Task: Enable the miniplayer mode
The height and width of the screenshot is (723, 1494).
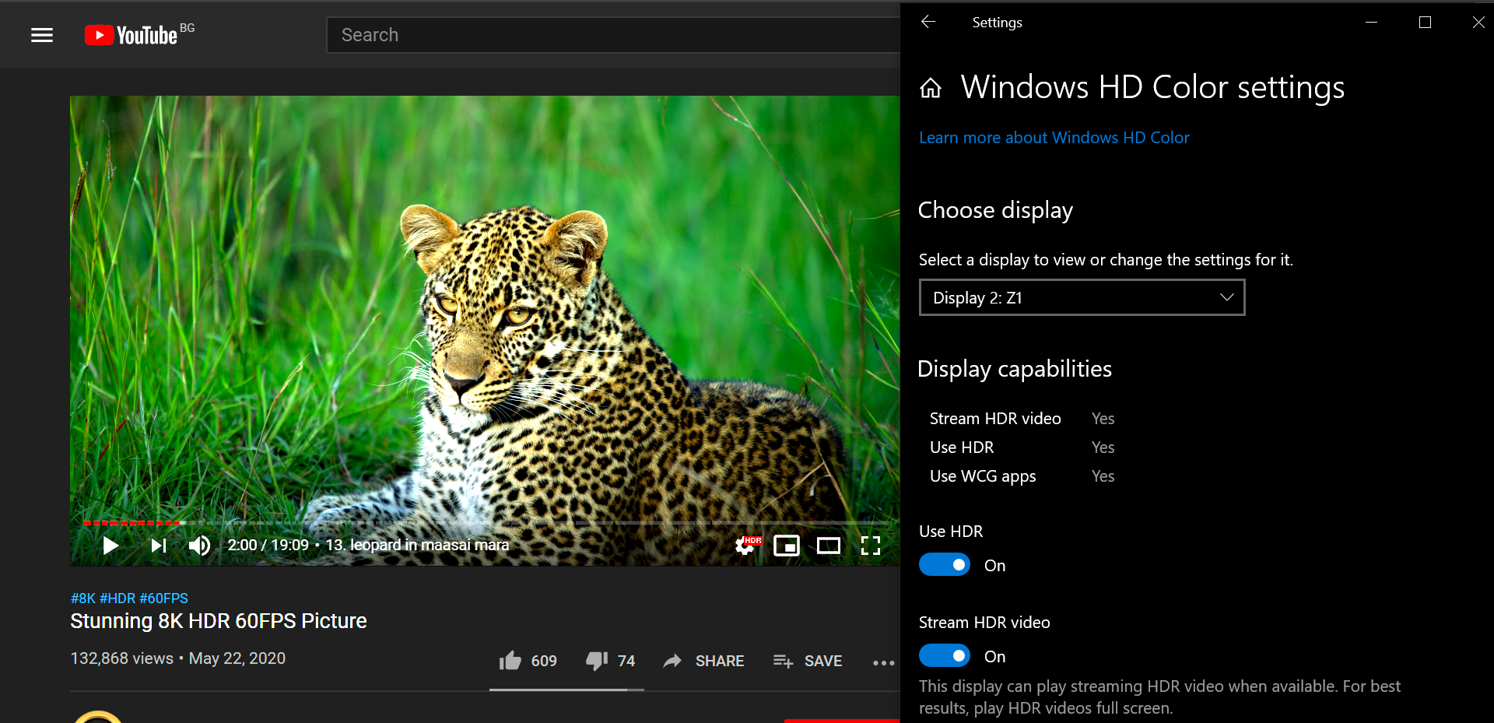Action: tap(786, 546)
